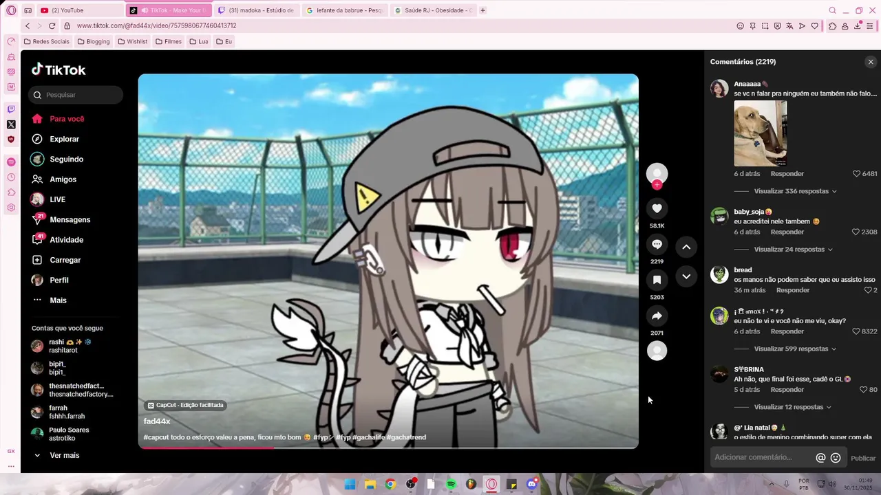Save video with the bookmark icon
The image size is (881, 495).
click(x=657, y=280)
